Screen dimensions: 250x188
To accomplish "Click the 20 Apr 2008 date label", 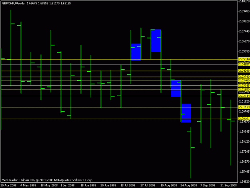I will 9,186.
